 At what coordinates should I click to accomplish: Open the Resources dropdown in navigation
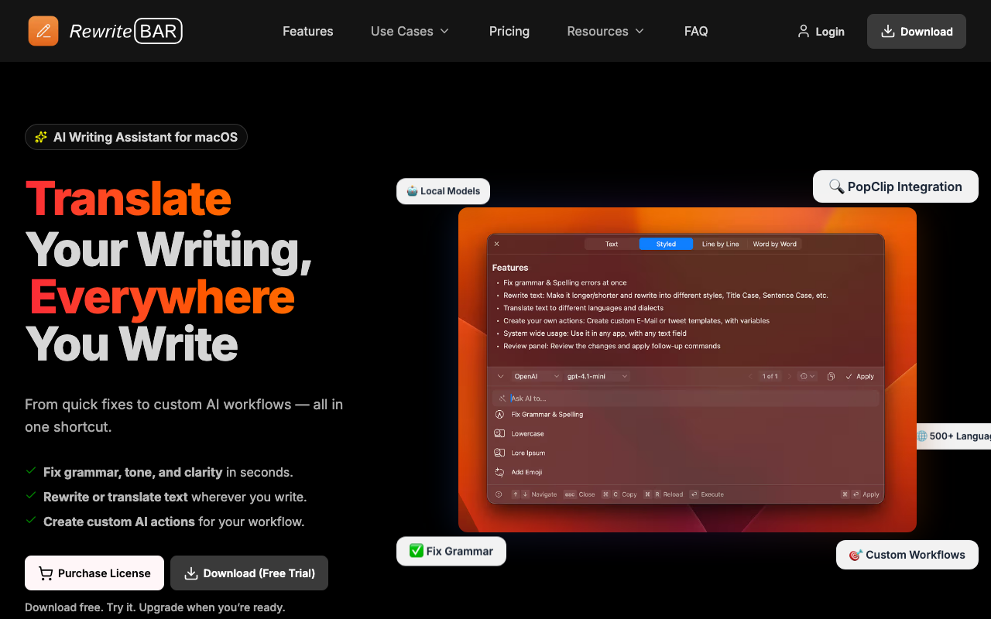click(x=605, y=31)
